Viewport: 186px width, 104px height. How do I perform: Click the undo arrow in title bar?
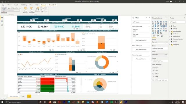(x=5, y=2)
